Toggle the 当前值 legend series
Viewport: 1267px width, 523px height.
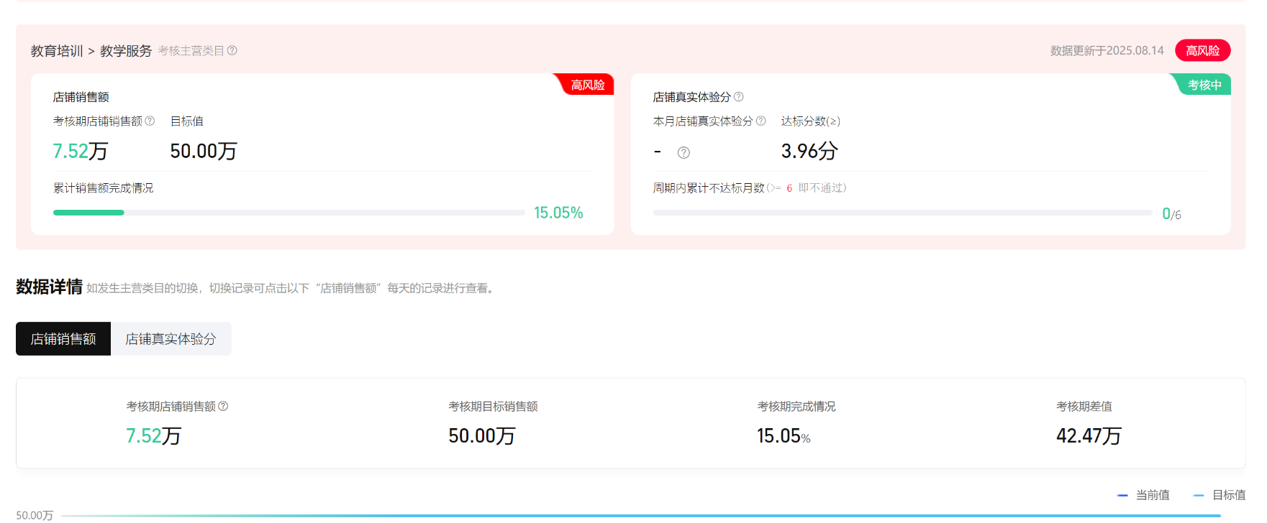1143,495
